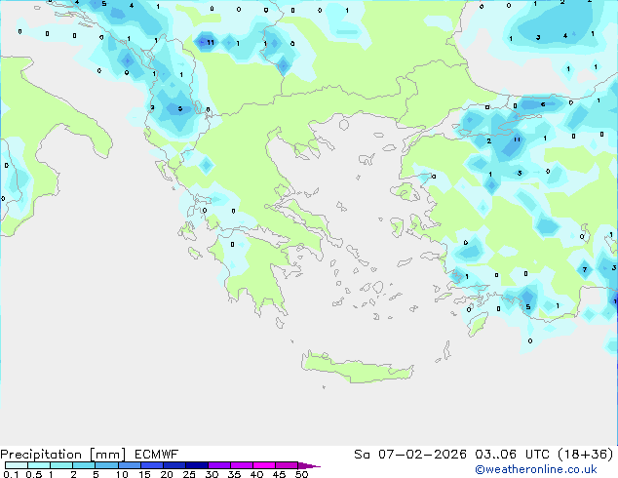
Task: Pick the 20–25 mm legend color swatch
Action: tap(174, 465)
